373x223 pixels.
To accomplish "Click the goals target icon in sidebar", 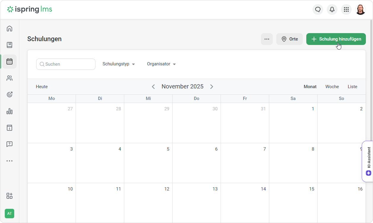I will 9,95.
